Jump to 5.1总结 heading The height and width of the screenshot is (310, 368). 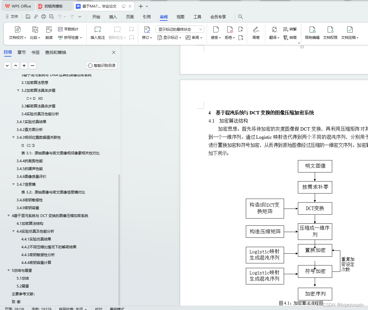23,278
